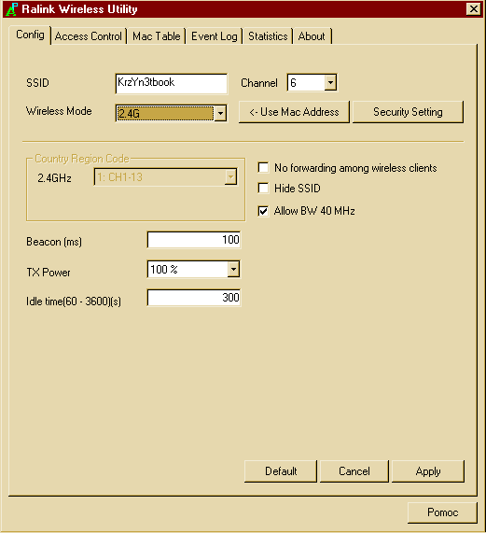This screenshot has width=486, height=533.
Task: Open the Wireless Mode dropdown
Action: [220, 113]
